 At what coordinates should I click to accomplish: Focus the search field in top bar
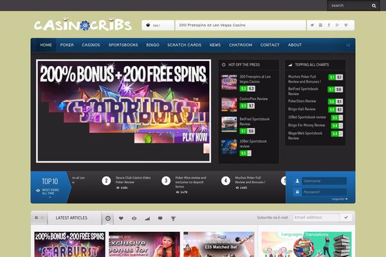click(349, 5)
